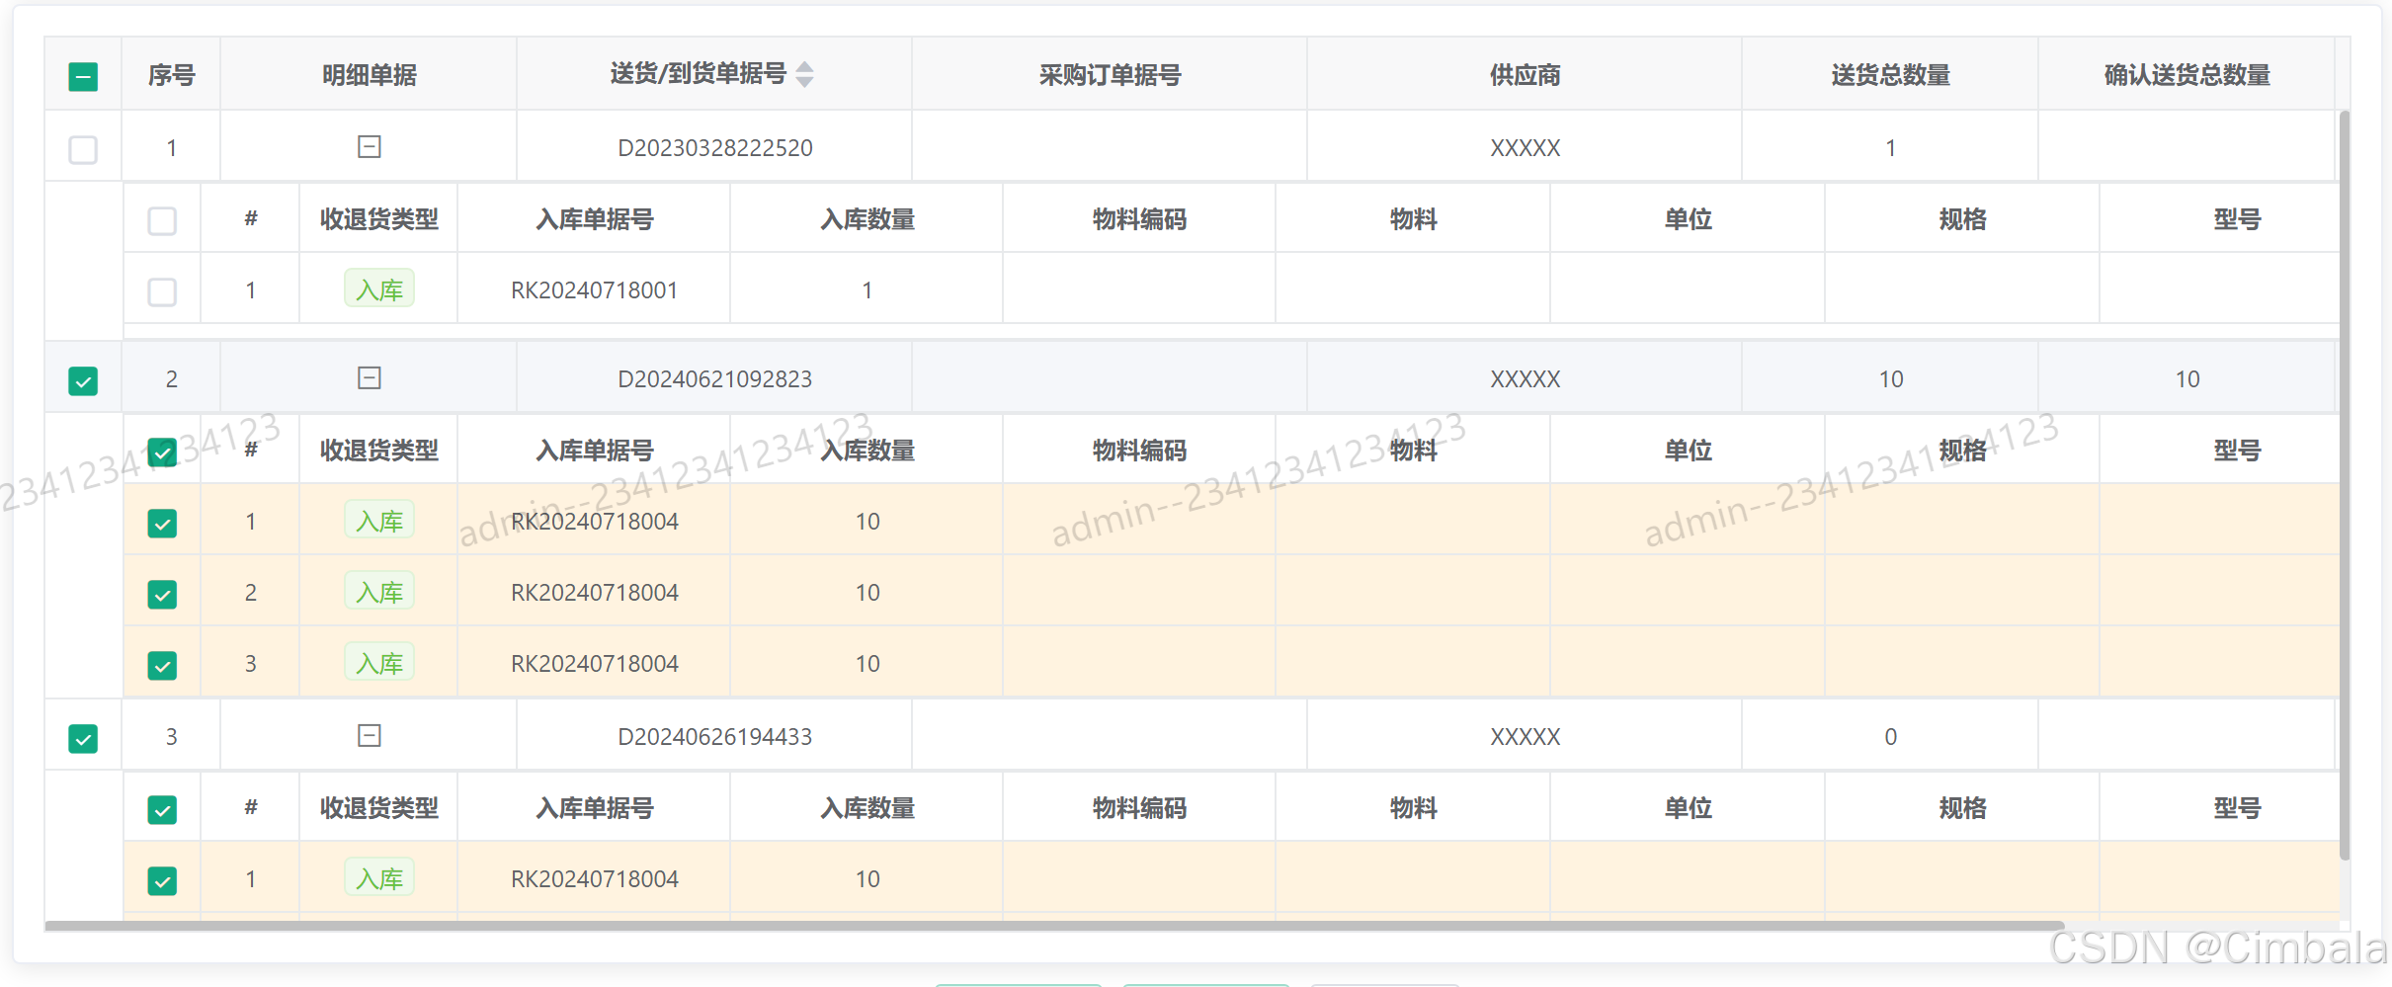This screenshot has width=2392, height=987.
Task: Click 收退货类型 header in first sub-table
Action: (378, 219)
